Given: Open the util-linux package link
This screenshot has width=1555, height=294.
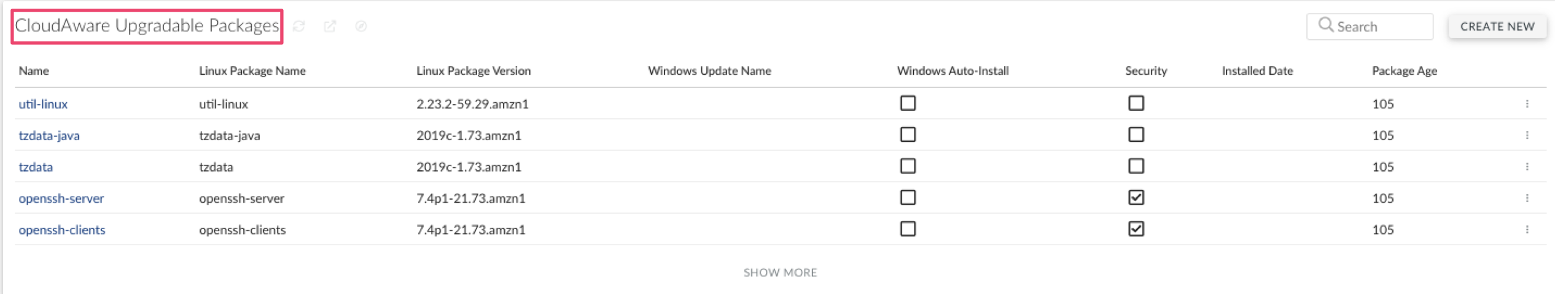Looking at the screenshot, I should 43,104.
